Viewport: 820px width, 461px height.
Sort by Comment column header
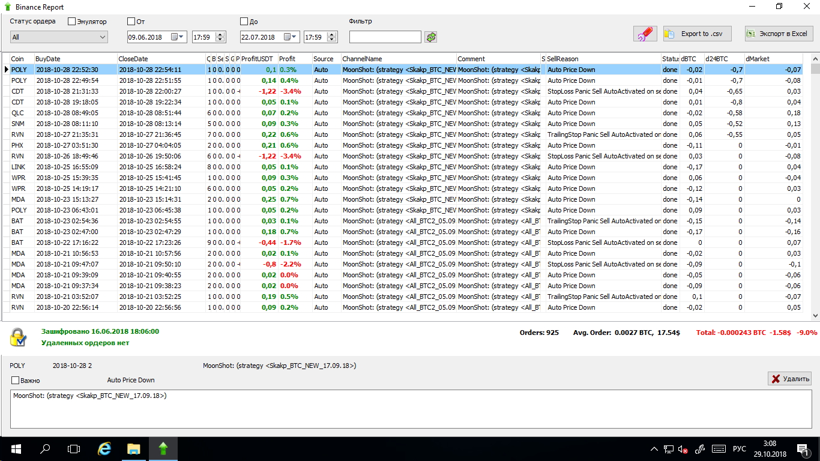click(498, 59)
